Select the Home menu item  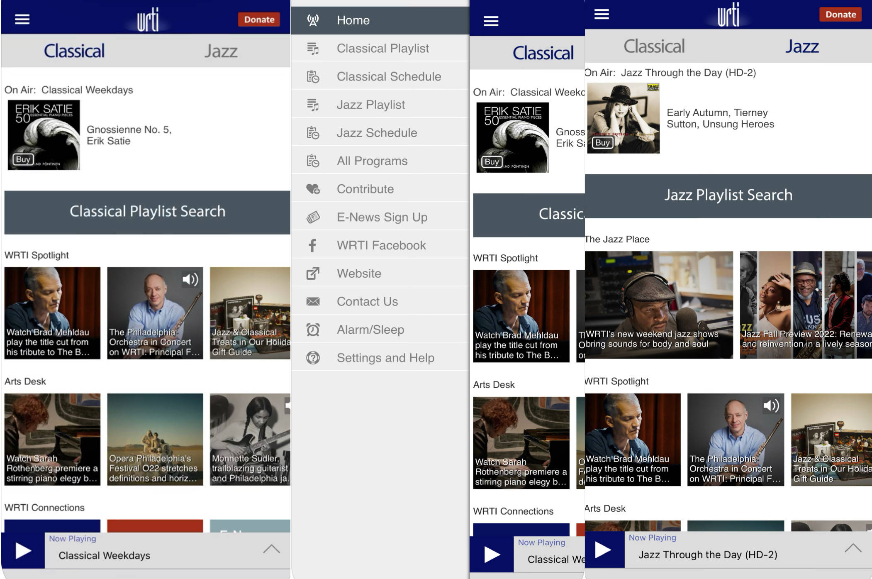(x=381, y=20)
